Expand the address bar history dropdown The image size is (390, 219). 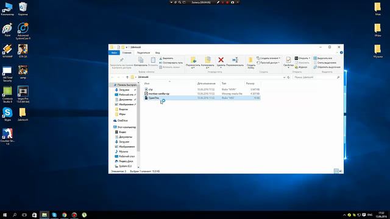point(285,77)
